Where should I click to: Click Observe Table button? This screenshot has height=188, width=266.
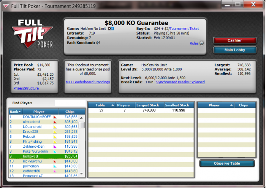tap(227, 164)
